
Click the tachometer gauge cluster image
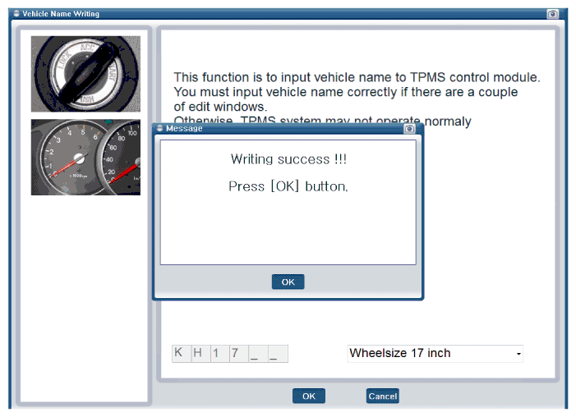coord(85,157)
